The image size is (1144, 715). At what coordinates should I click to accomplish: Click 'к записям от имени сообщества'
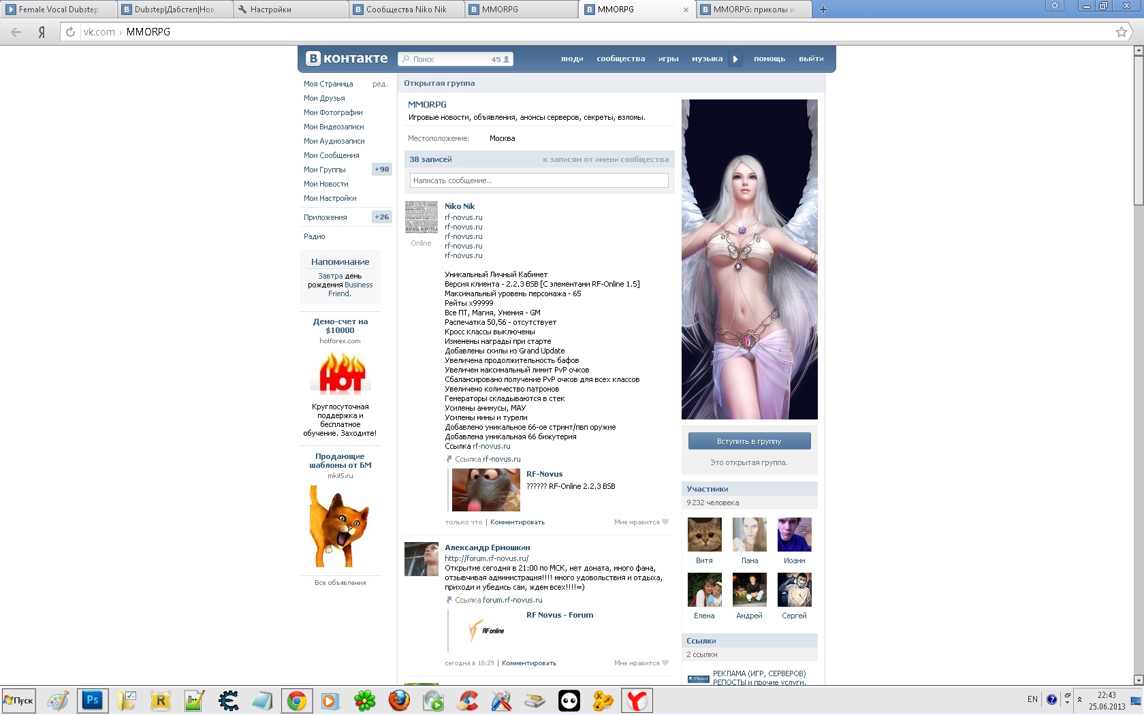point(605,159)
